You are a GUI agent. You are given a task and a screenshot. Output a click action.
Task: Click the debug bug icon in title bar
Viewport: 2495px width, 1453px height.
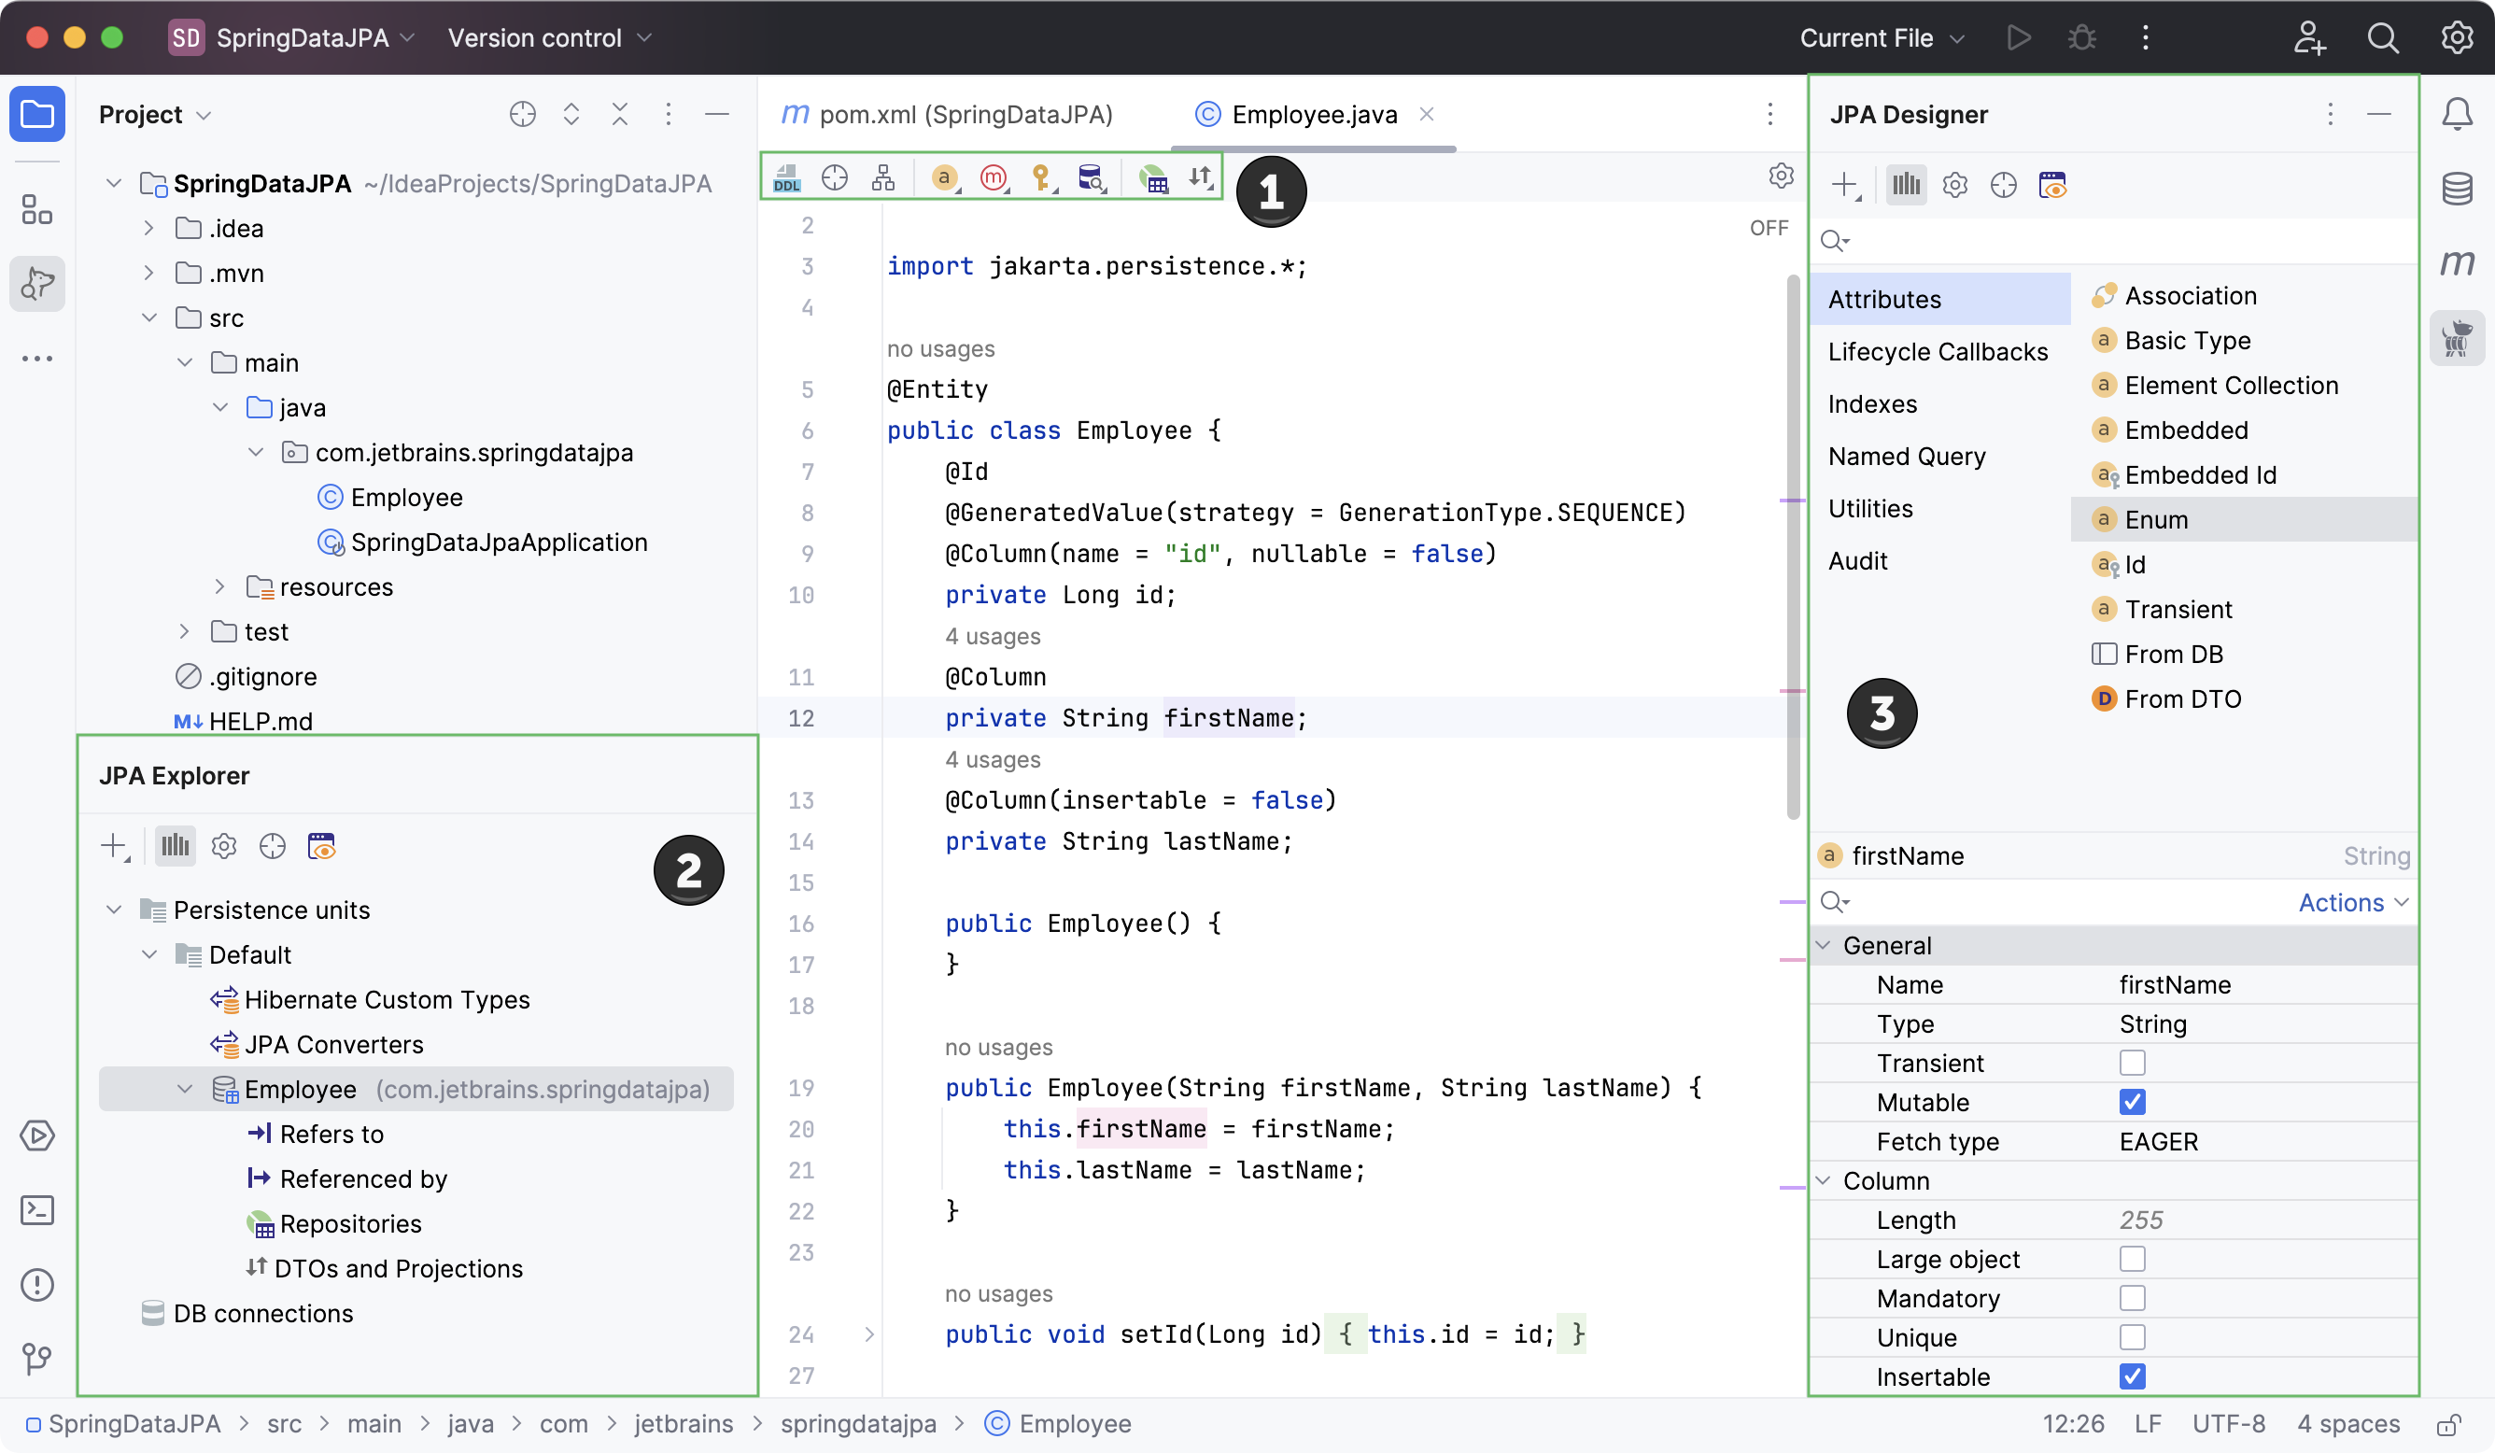point(2082,37)
